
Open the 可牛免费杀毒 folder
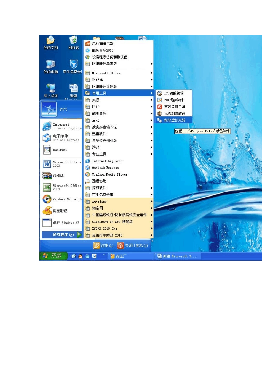click(x=119, y=195)
